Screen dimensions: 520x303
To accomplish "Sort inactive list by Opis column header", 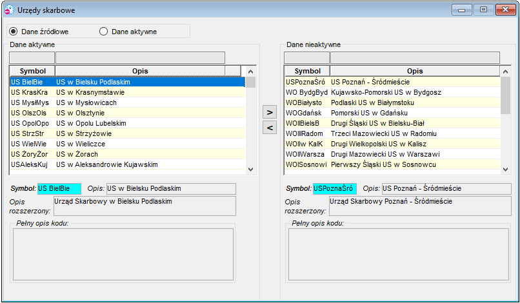I will 415,71.
